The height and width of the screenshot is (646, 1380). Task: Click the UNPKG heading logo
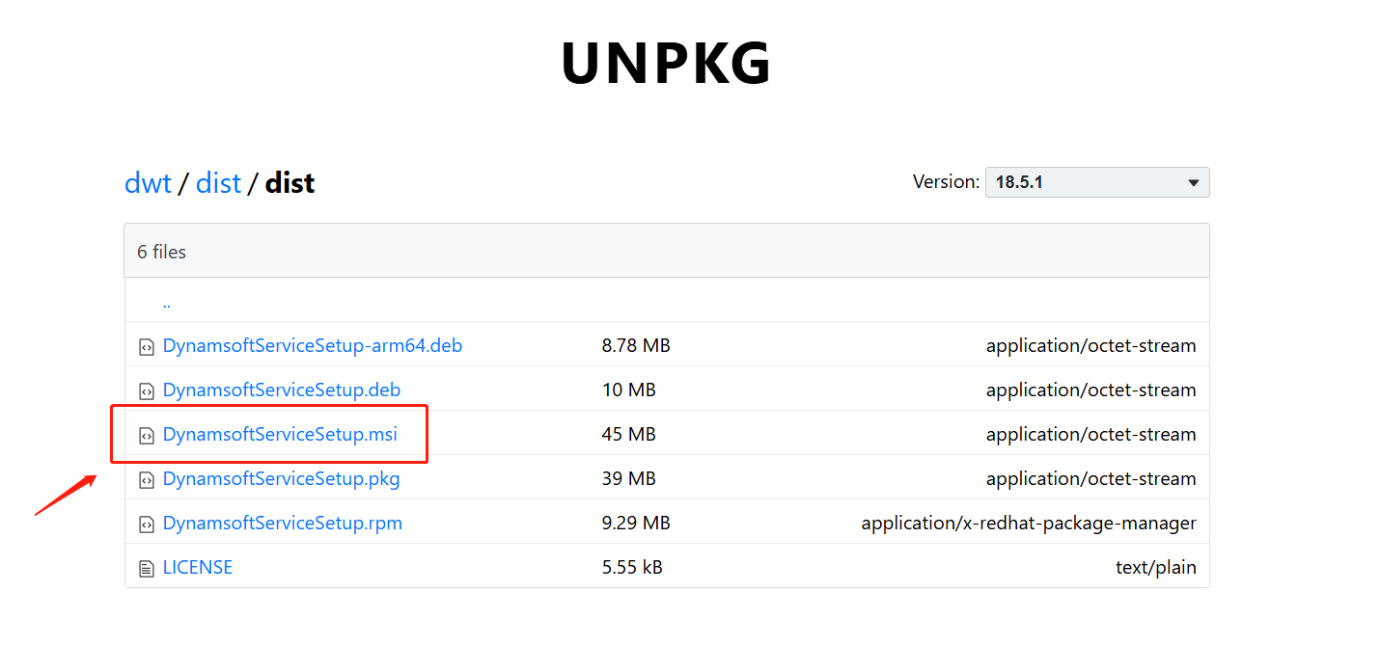tap(666, 65)
